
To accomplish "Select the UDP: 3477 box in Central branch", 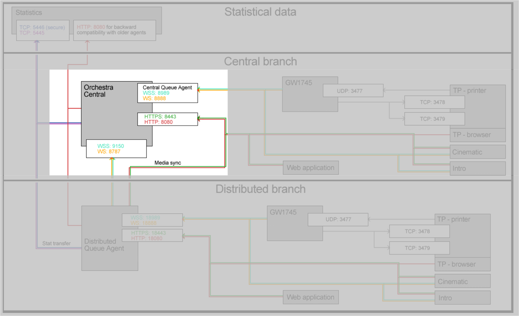I will coord(353,91).
